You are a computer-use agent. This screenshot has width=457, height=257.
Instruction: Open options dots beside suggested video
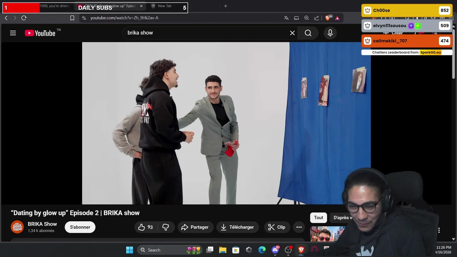(x=439, y=230)
